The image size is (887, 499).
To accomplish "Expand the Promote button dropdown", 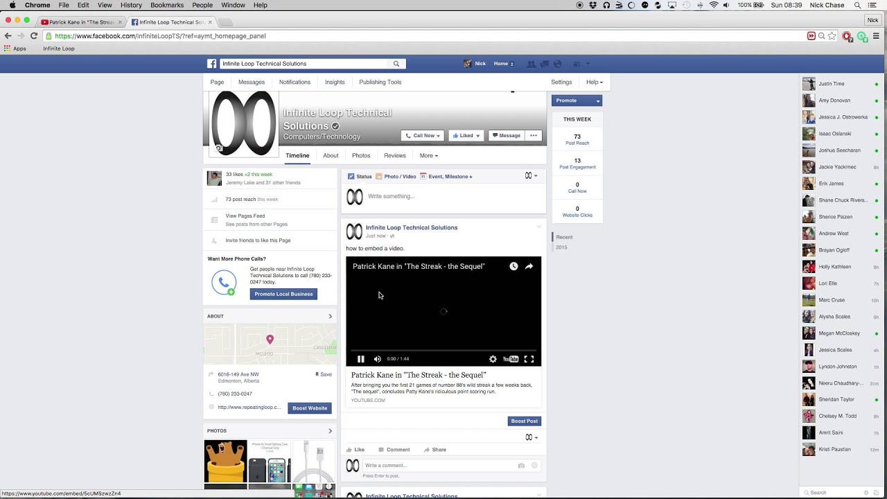I will coord(598,101).
